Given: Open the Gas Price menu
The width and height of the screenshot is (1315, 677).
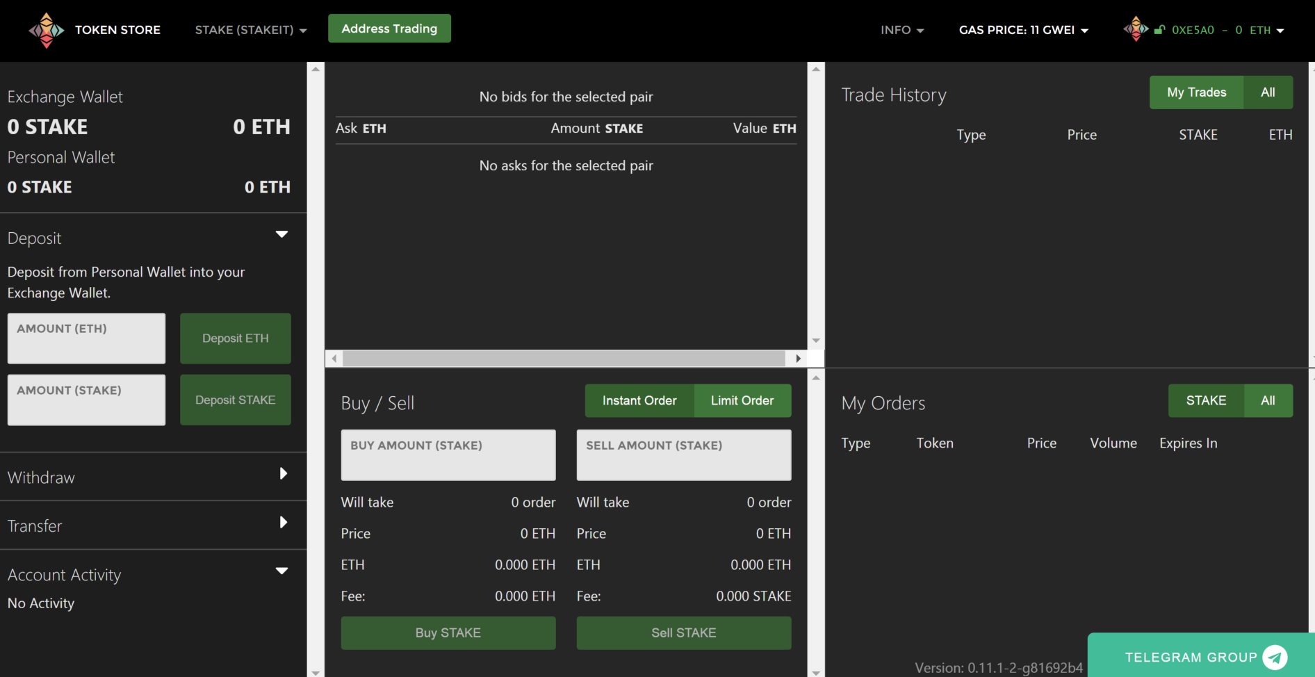Looking at the screenshot, I should coord(1024,30).
